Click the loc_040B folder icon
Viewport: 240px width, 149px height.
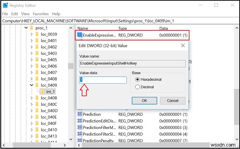click(37, 98)
